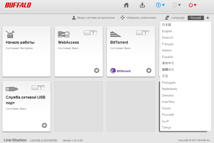Open BitTorrent settings gear
The image size is (214, 143).
(x=149, y=70)
